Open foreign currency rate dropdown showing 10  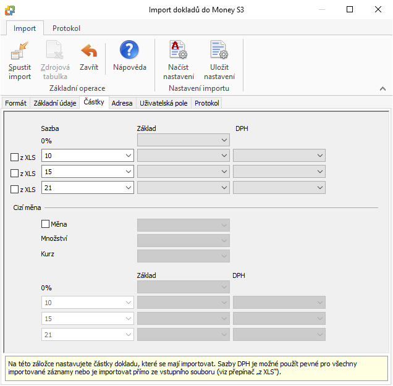point(88,303)
